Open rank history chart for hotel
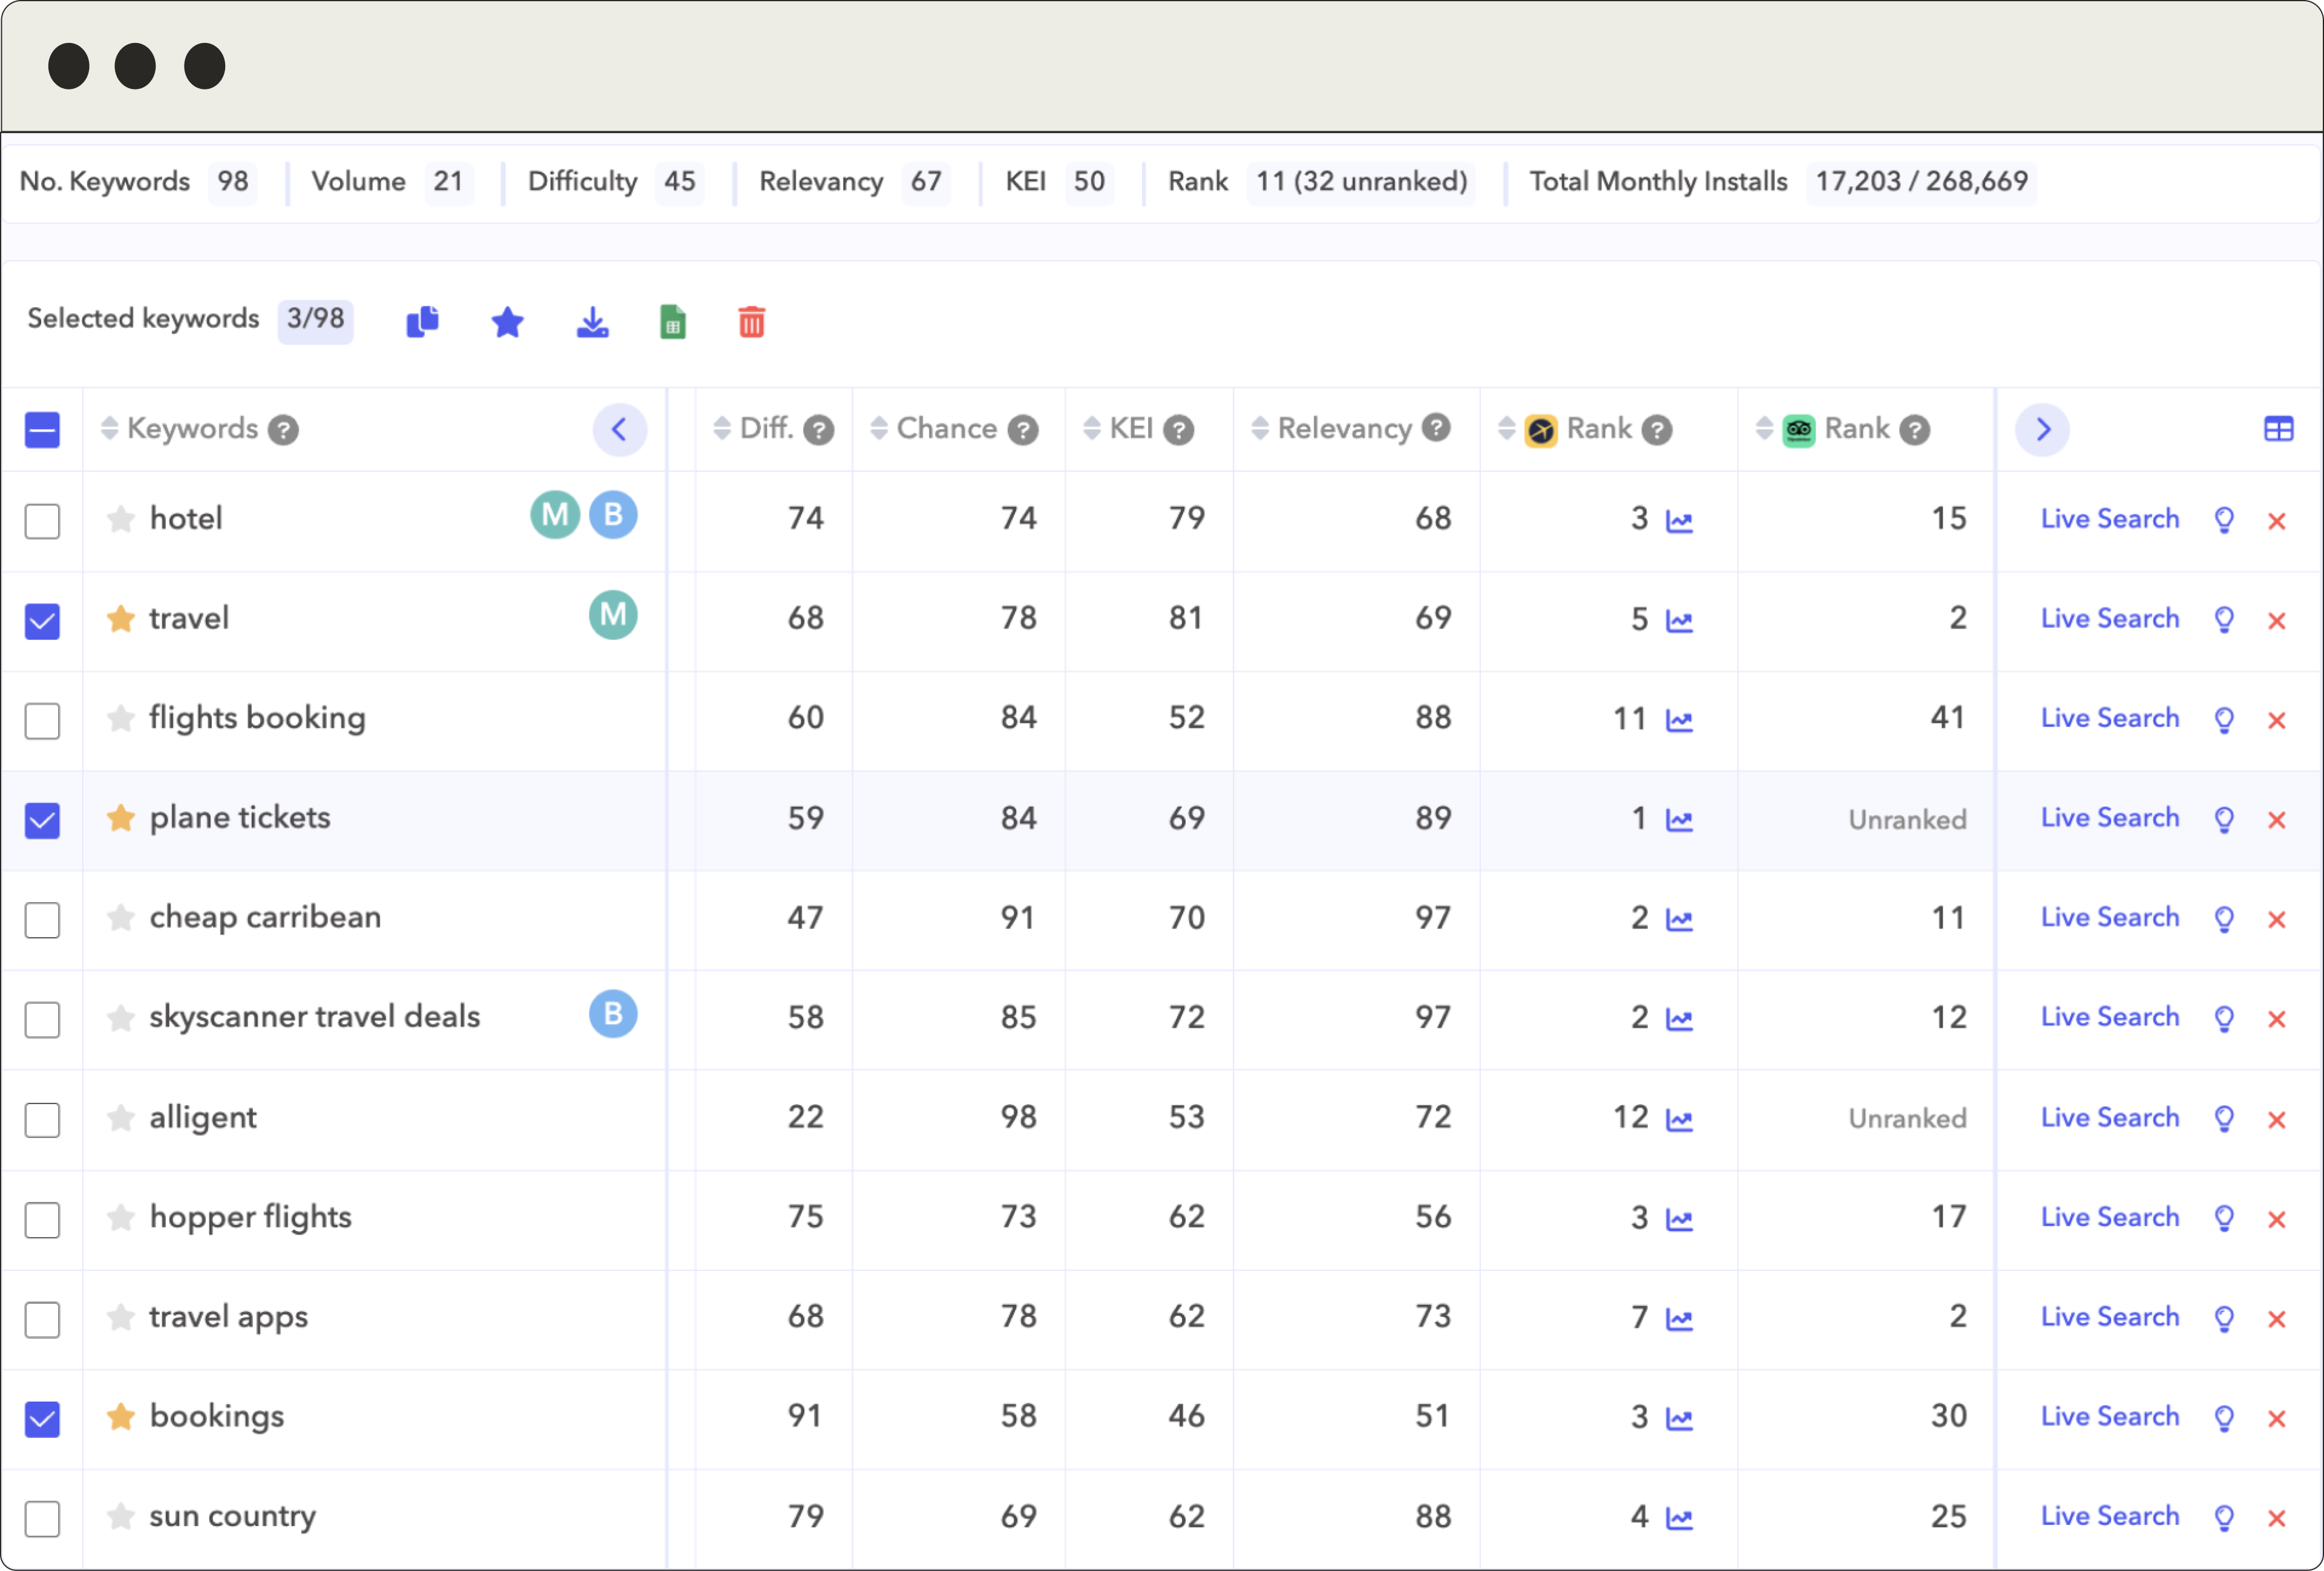The image size is (2324, 1571). 1679,521
